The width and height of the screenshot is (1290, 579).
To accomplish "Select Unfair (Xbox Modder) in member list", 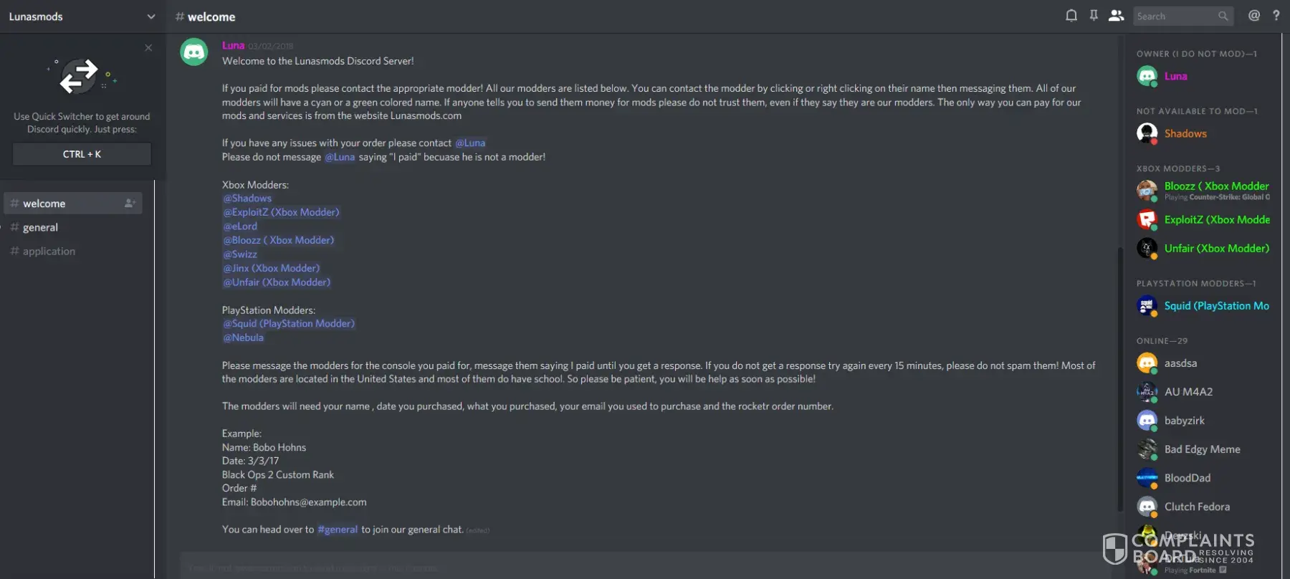I will (1216, 249).
